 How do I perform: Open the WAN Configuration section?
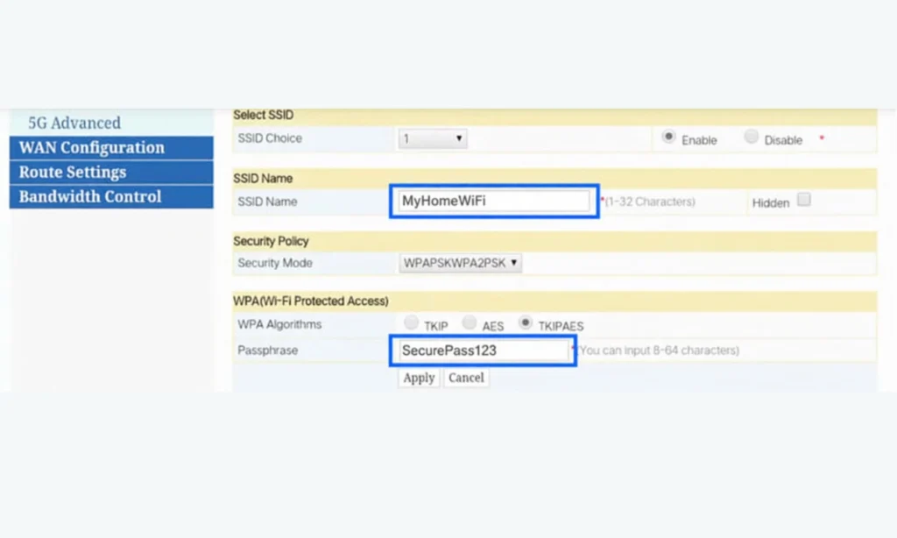[92, 147]
